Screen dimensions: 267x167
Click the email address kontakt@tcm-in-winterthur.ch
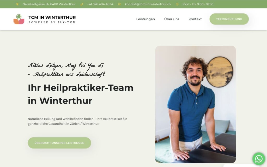pos(148,4)
